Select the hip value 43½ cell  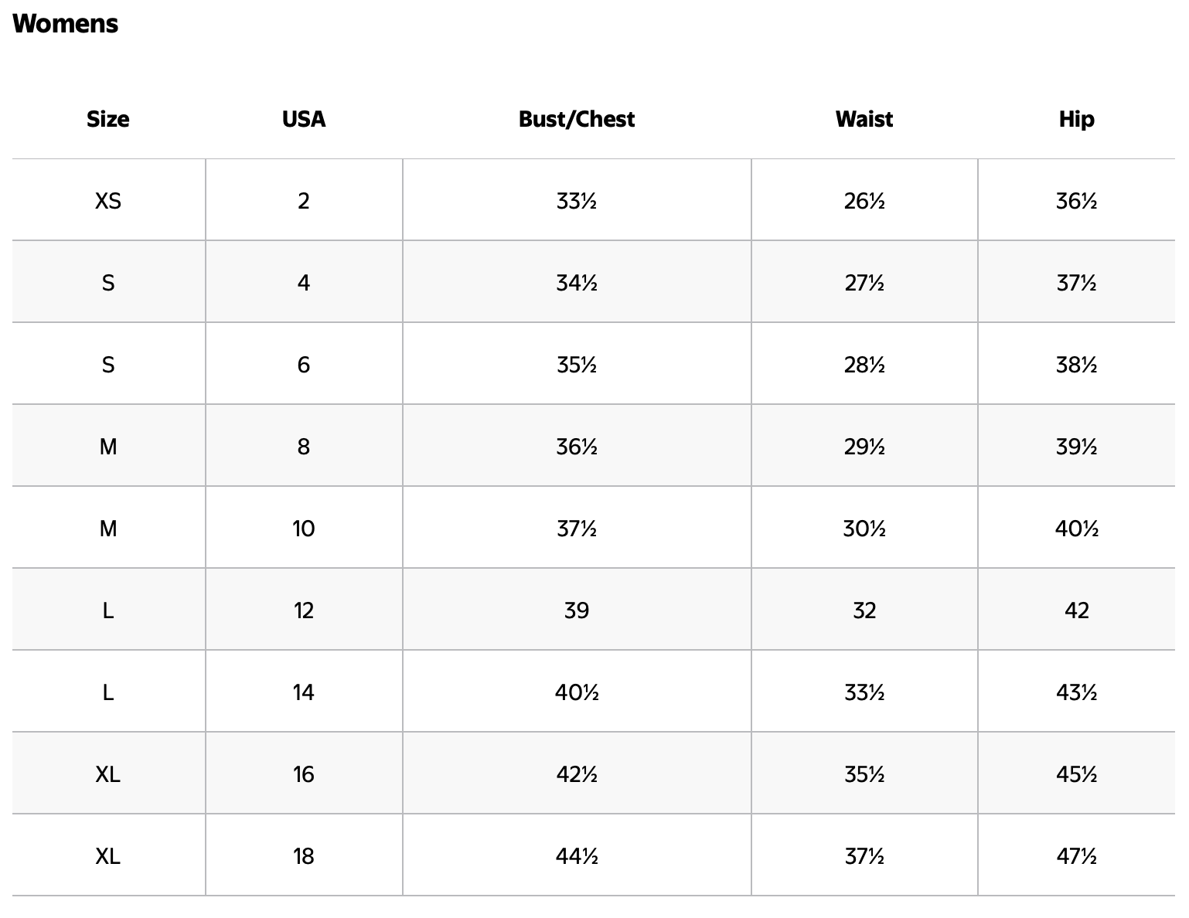[1076, 692]
